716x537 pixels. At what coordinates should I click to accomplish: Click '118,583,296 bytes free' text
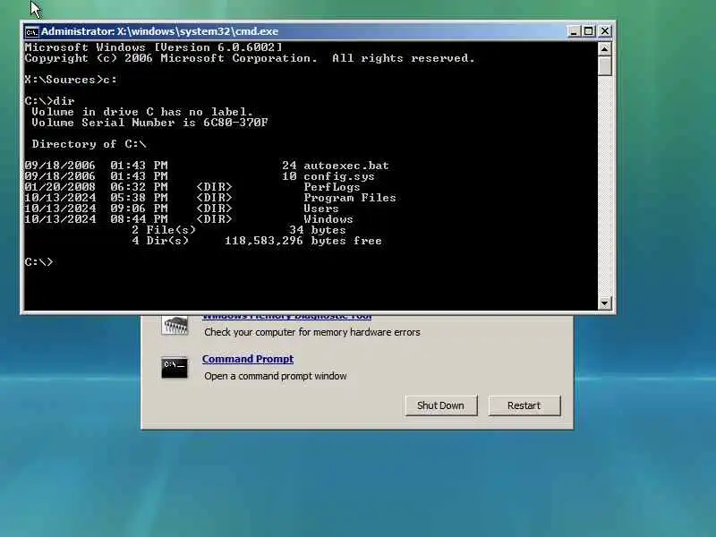pos(303,241)
